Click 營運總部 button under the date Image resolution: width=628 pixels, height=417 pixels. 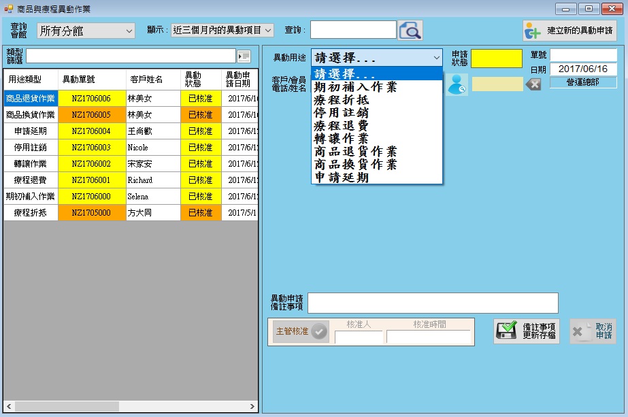pos(583,82)
